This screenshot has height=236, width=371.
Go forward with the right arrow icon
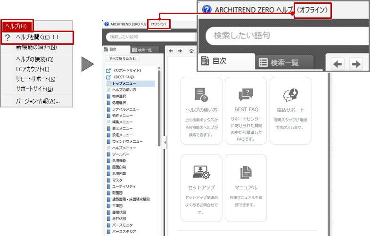(180, 50)
